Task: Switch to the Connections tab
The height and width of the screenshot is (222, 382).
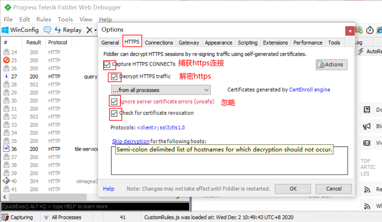Action: [159, 43]
